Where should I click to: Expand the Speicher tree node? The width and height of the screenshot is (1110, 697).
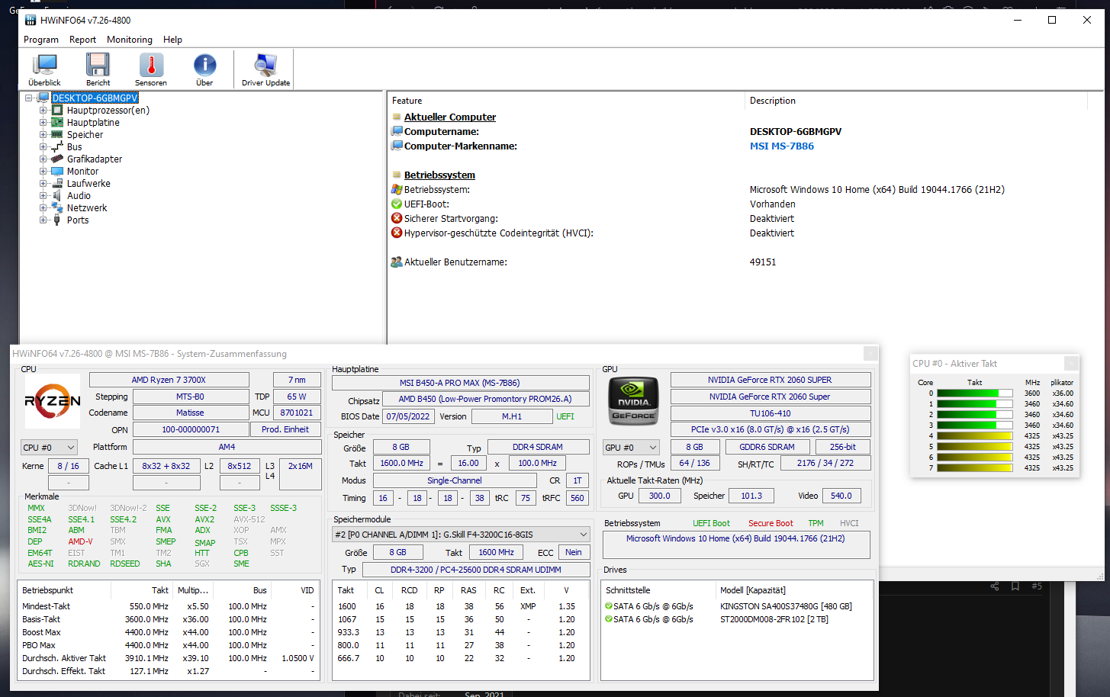point(43,134)
